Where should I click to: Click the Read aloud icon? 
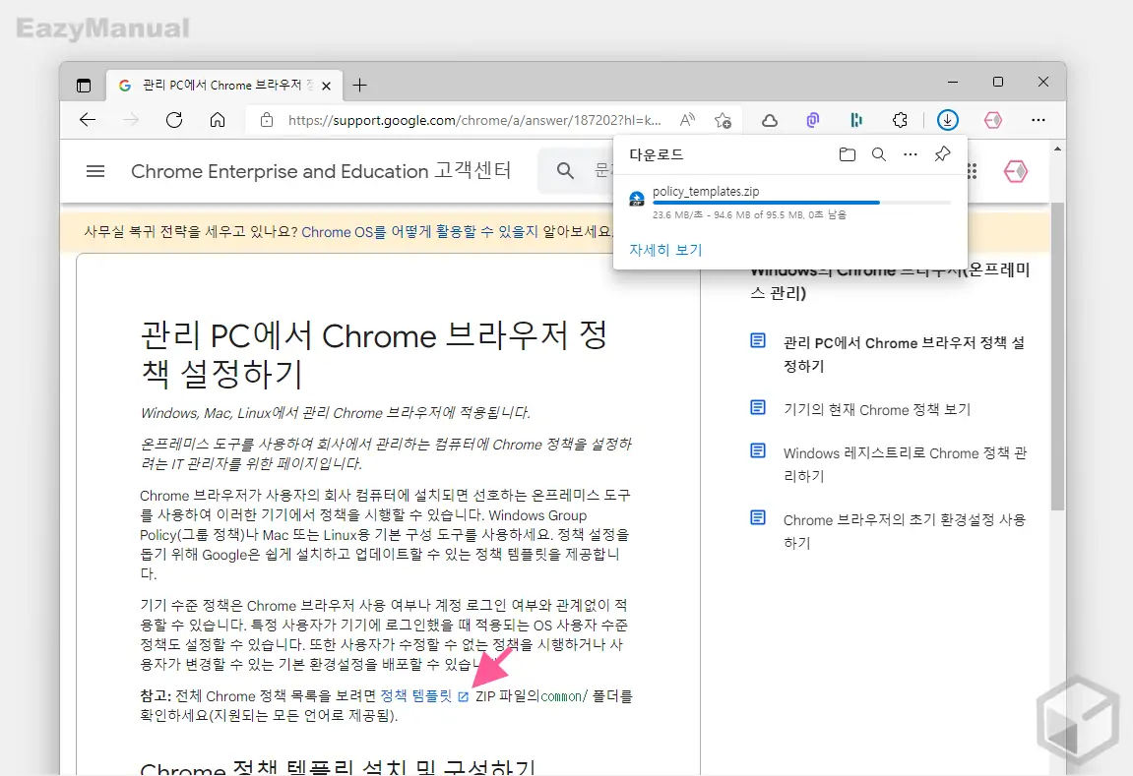click(x=688, y=120)
